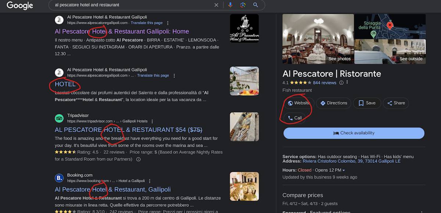The height and width of the screenshot is (213, 441).
Task: Open the Tripadvisor $54 listing title
Action: [x=128, y=130]
